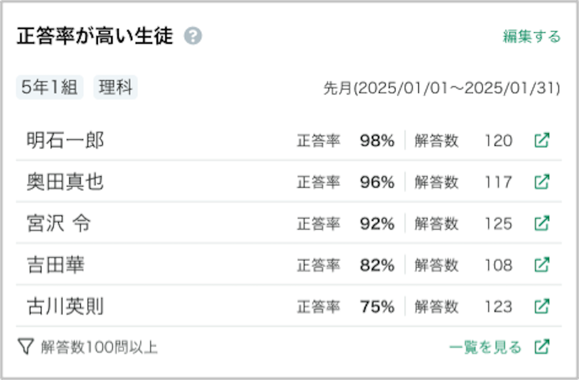This screenshot has height=380, width=579.
Task: Open the 一覧を見る link
Action: pyautogui.click(x=485, y=347)
